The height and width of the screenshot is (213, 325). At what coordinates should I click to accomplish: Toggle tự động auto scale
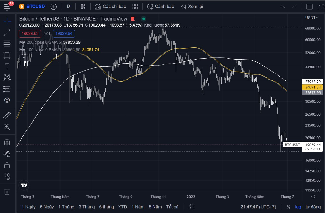point(313,207)
